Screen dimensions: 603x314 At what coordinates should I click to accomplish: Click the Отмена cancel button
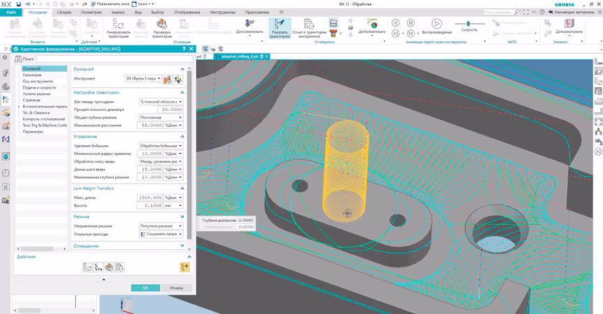click(x=176, y=288)
